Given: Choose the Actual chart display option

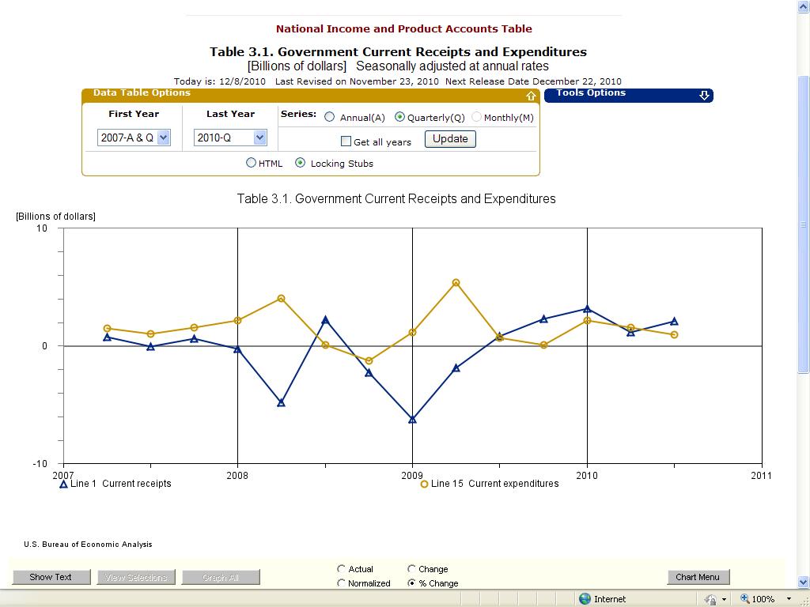Looking at the screenshot, I should coord(342,569).
